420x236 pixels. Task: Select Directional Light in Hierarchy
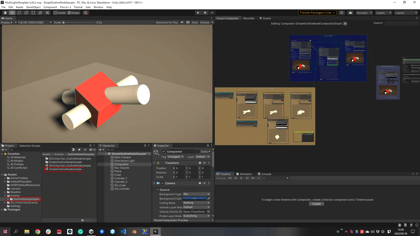pyautogui.click(x=124, y=161)
